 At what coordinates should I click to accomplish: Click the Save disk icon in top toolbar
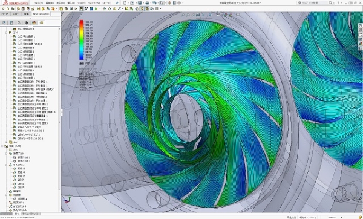(140, 3)
